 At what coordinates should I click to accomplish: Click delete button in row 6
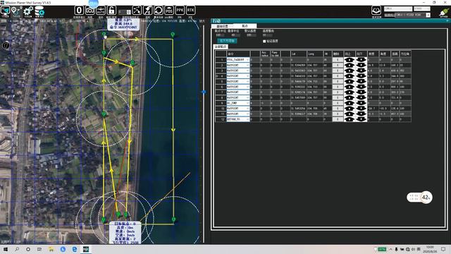(x=338, y=87)
